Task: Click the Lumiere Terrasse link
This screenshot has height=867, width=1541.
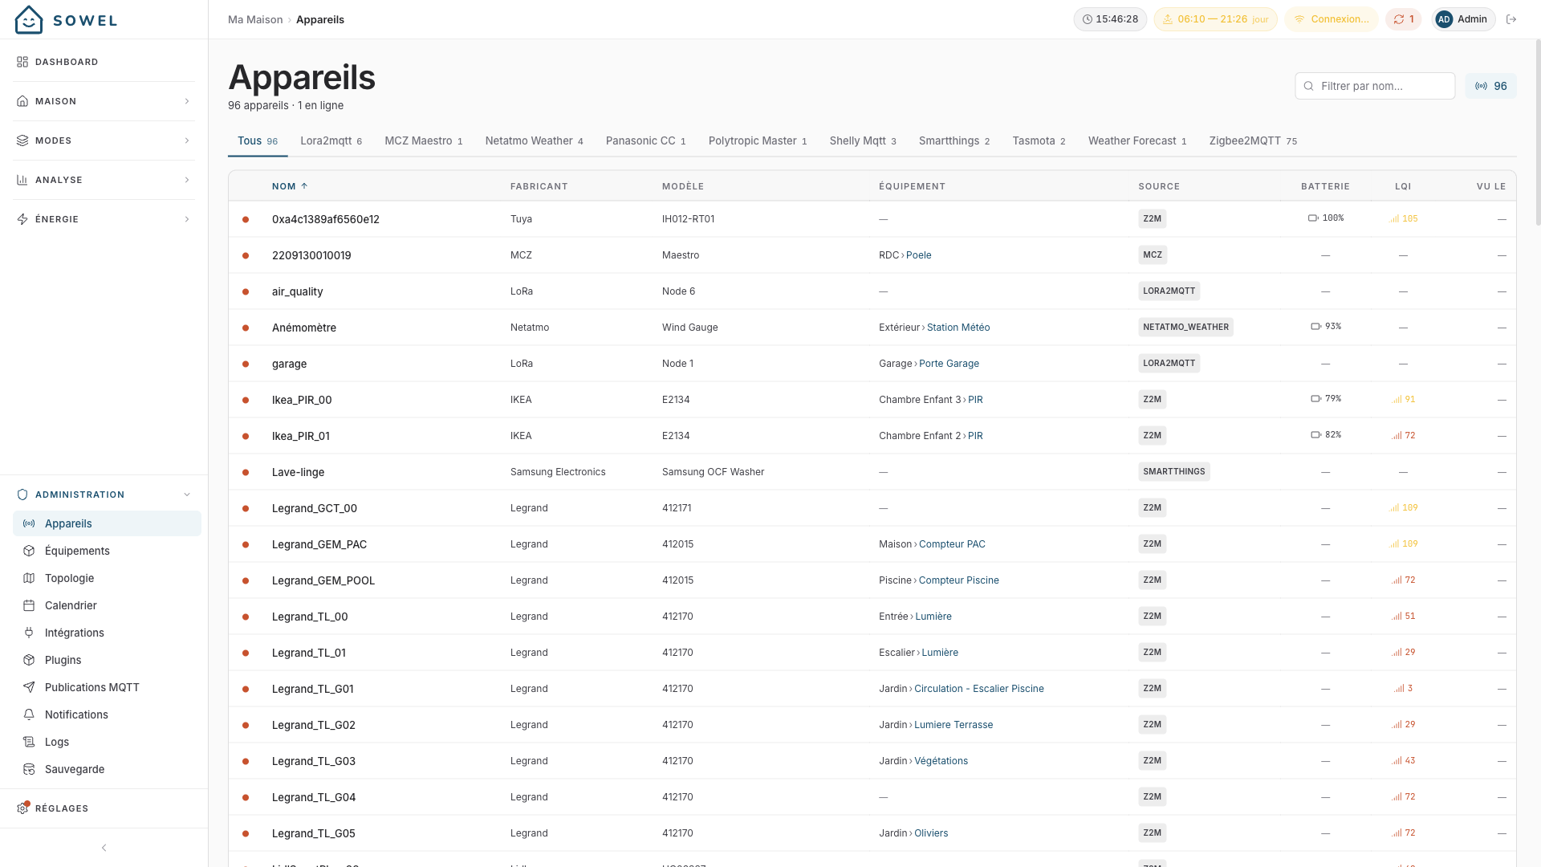Action: (953, 725)
